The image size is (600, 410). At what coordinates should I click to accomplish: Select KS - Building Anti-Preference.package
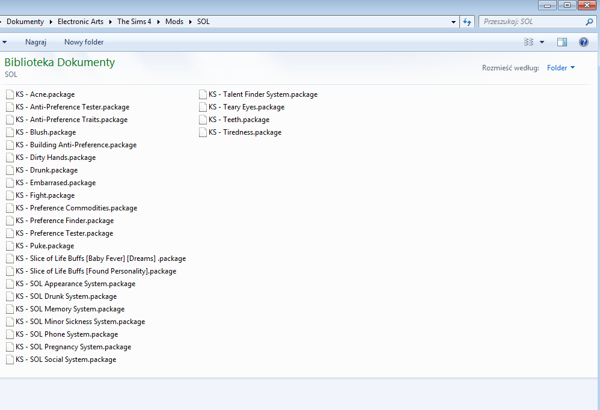(x=71, y=145)
